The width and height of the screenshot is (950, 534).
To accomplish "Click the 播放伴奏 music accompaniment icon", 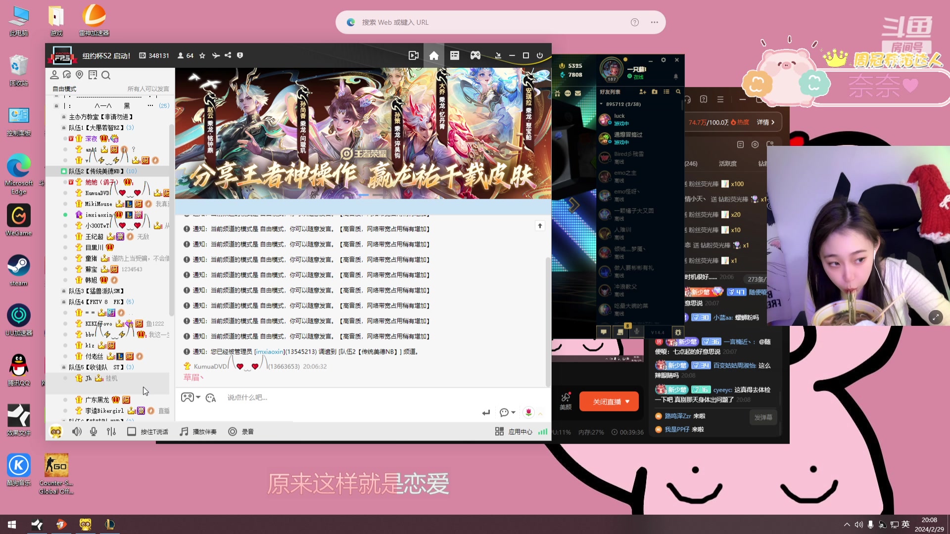I will click(184, 431).
